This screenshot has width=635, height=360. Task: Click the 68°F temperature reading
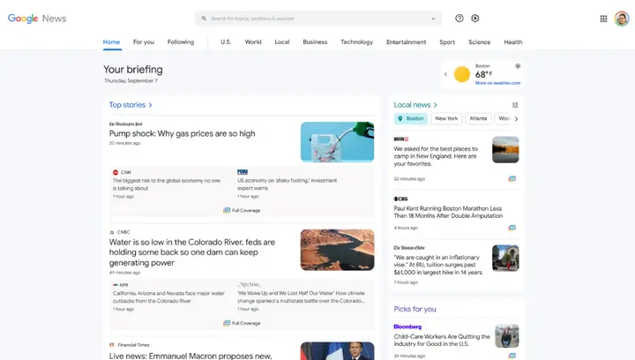click(483, 74)
